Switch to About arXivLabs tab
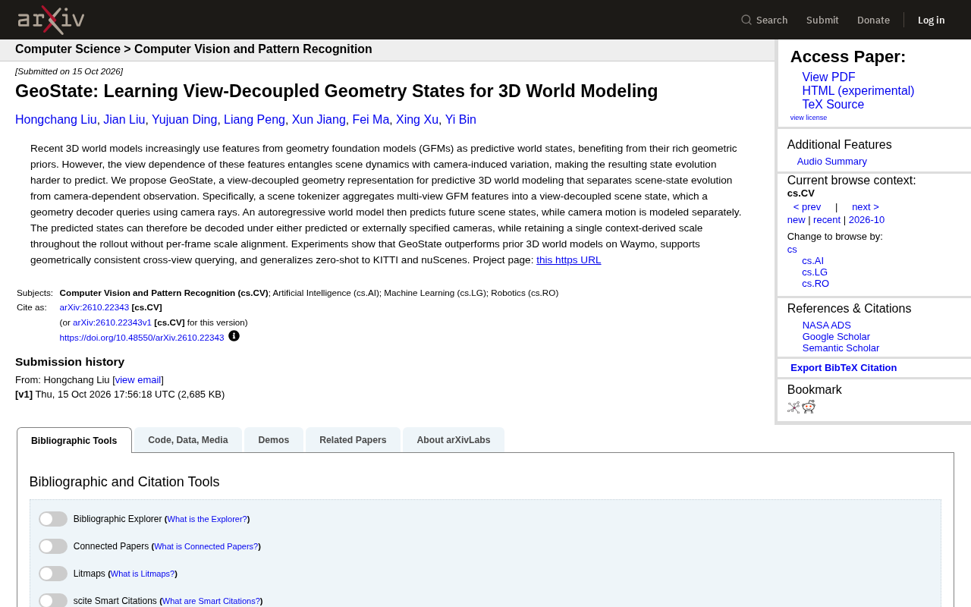This screenshot has height=607, width=971. coord(454,440)
